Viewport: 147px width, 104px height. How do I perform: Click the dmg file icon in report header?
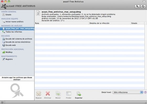(38, 13)
